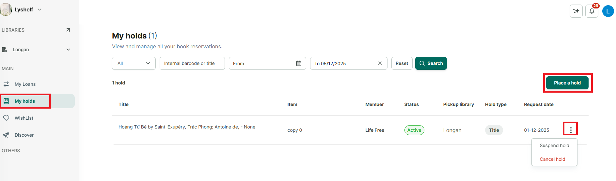Click the Lyshelf profile picture
The width and height of the screenshot is (616, 181).
click(6, 9)
